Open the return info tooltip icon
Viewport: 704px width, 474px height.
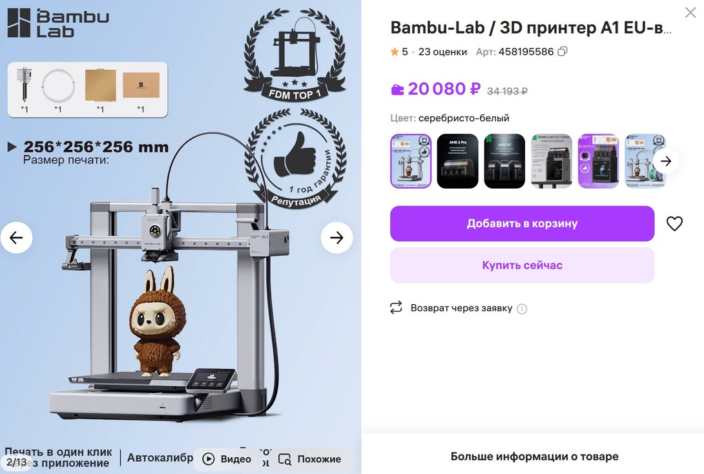point(522,309)
